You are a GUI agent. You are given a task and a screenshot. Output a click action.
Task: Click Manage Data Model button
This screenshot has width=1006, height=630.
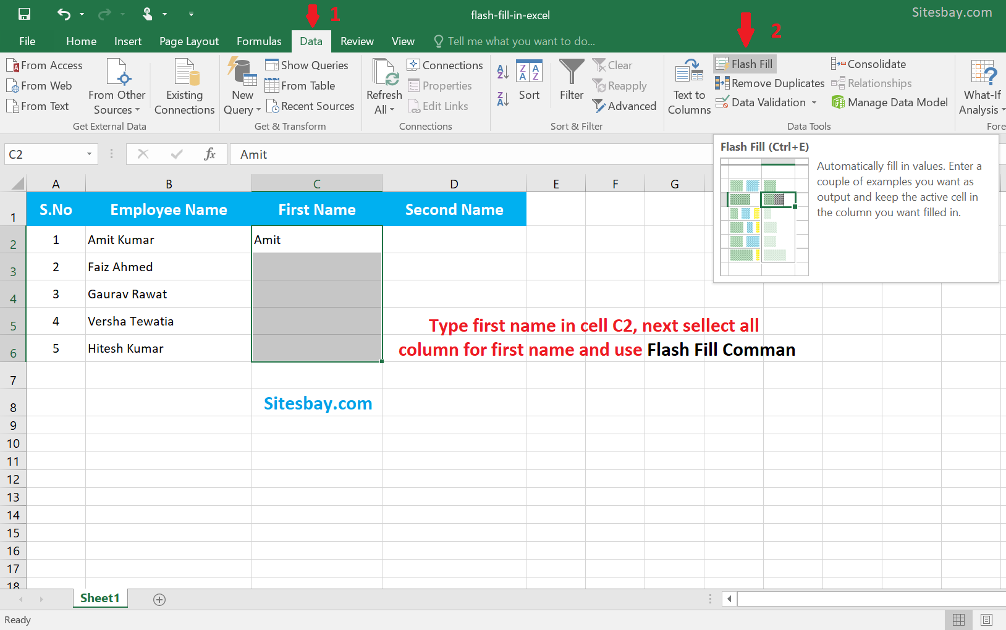890,103
